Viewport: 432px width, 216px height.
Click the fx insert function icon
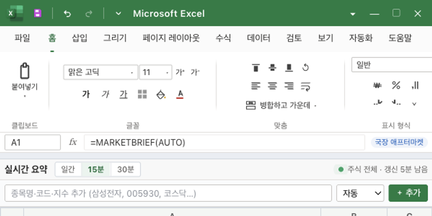(73, 142)
